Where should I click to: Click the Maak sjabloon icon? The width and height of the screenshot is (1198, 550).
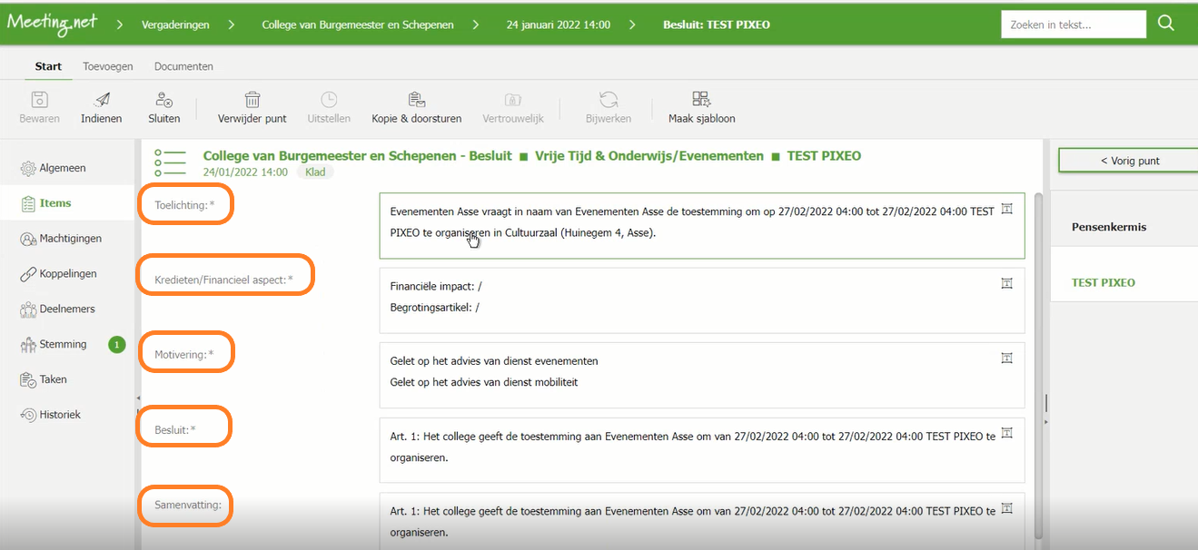coord(701,100)
